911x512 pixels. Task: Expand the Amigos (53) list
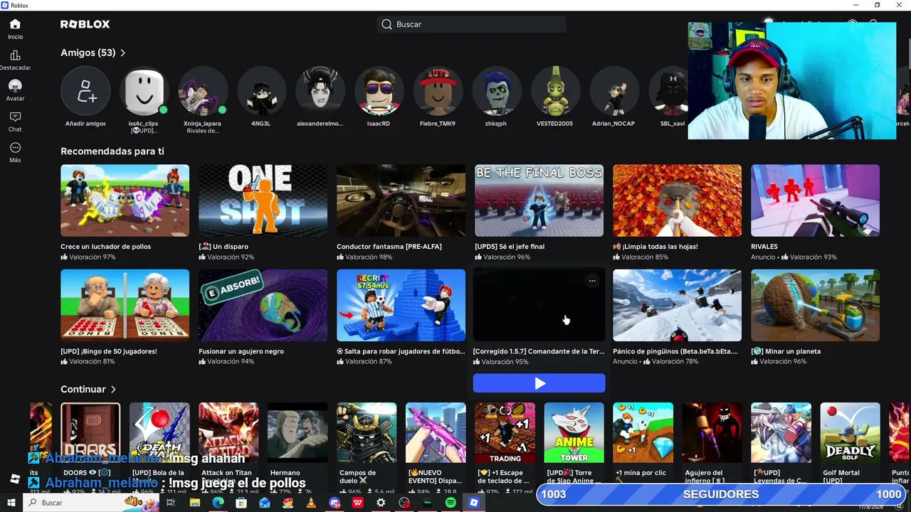[93, 53]
